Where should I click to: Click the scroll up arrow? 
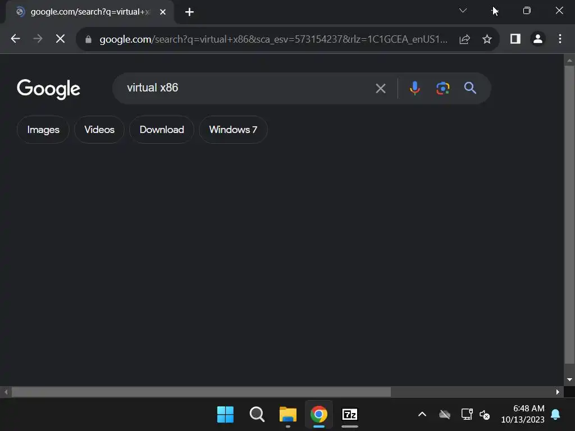click(x=569, y=60)
